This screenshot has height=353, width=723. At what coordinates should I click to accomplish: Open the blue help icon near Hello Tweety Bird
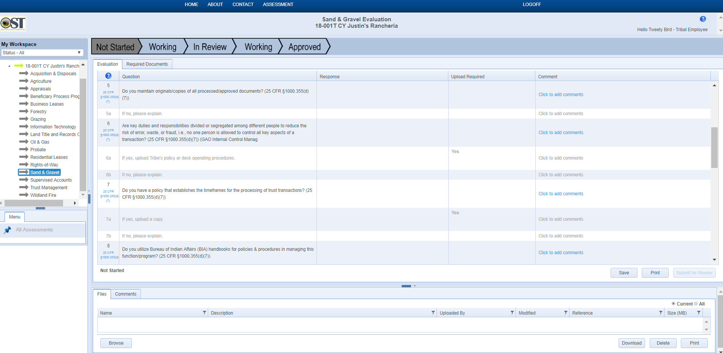pyautogui.click(x=703, y=19)
